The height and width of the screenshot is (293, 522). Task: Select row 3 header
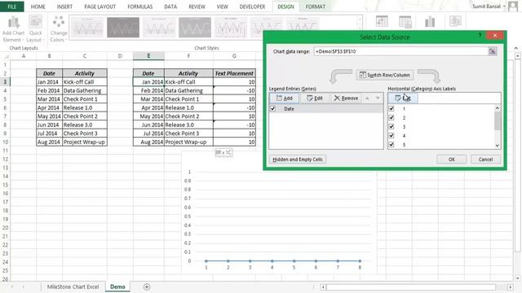click(x=5, y=81)
